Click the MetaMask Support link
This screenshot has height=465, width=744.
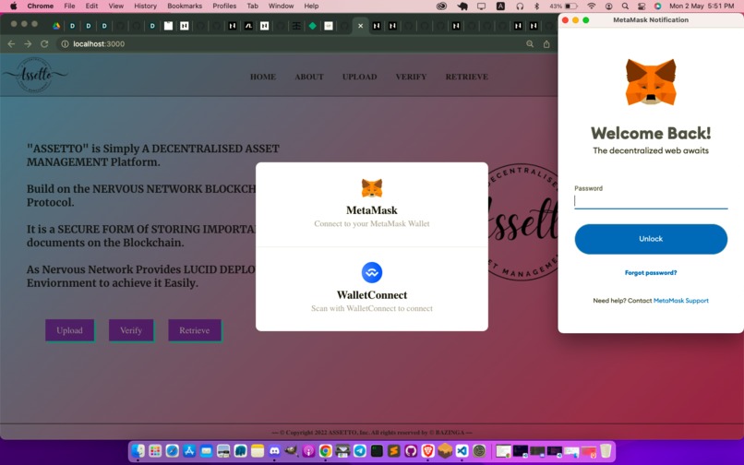[681, 301]
